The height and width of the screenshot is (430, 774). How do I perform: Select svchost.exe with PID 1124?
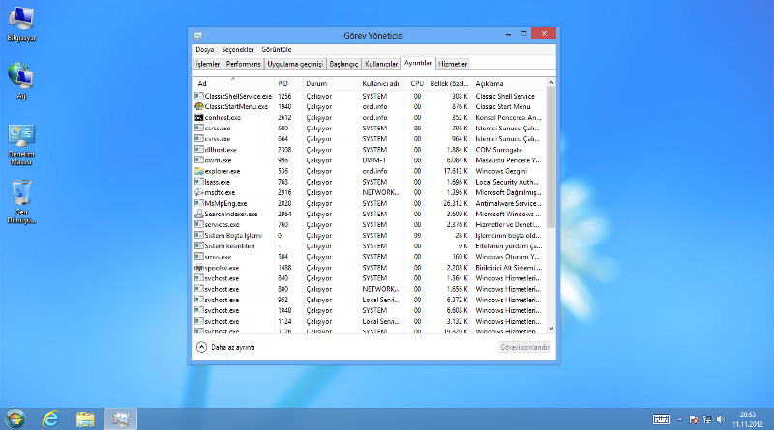[x=370, y=321]
